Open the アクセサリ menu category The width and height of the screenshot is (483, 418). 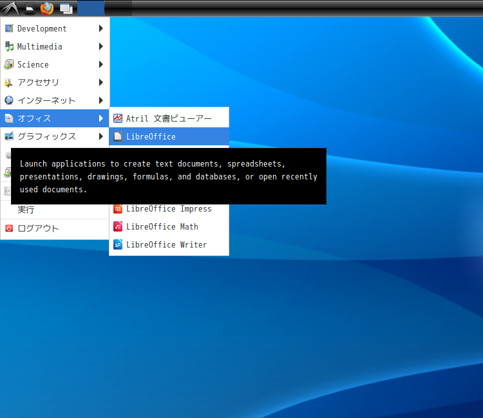click(55, 82)
